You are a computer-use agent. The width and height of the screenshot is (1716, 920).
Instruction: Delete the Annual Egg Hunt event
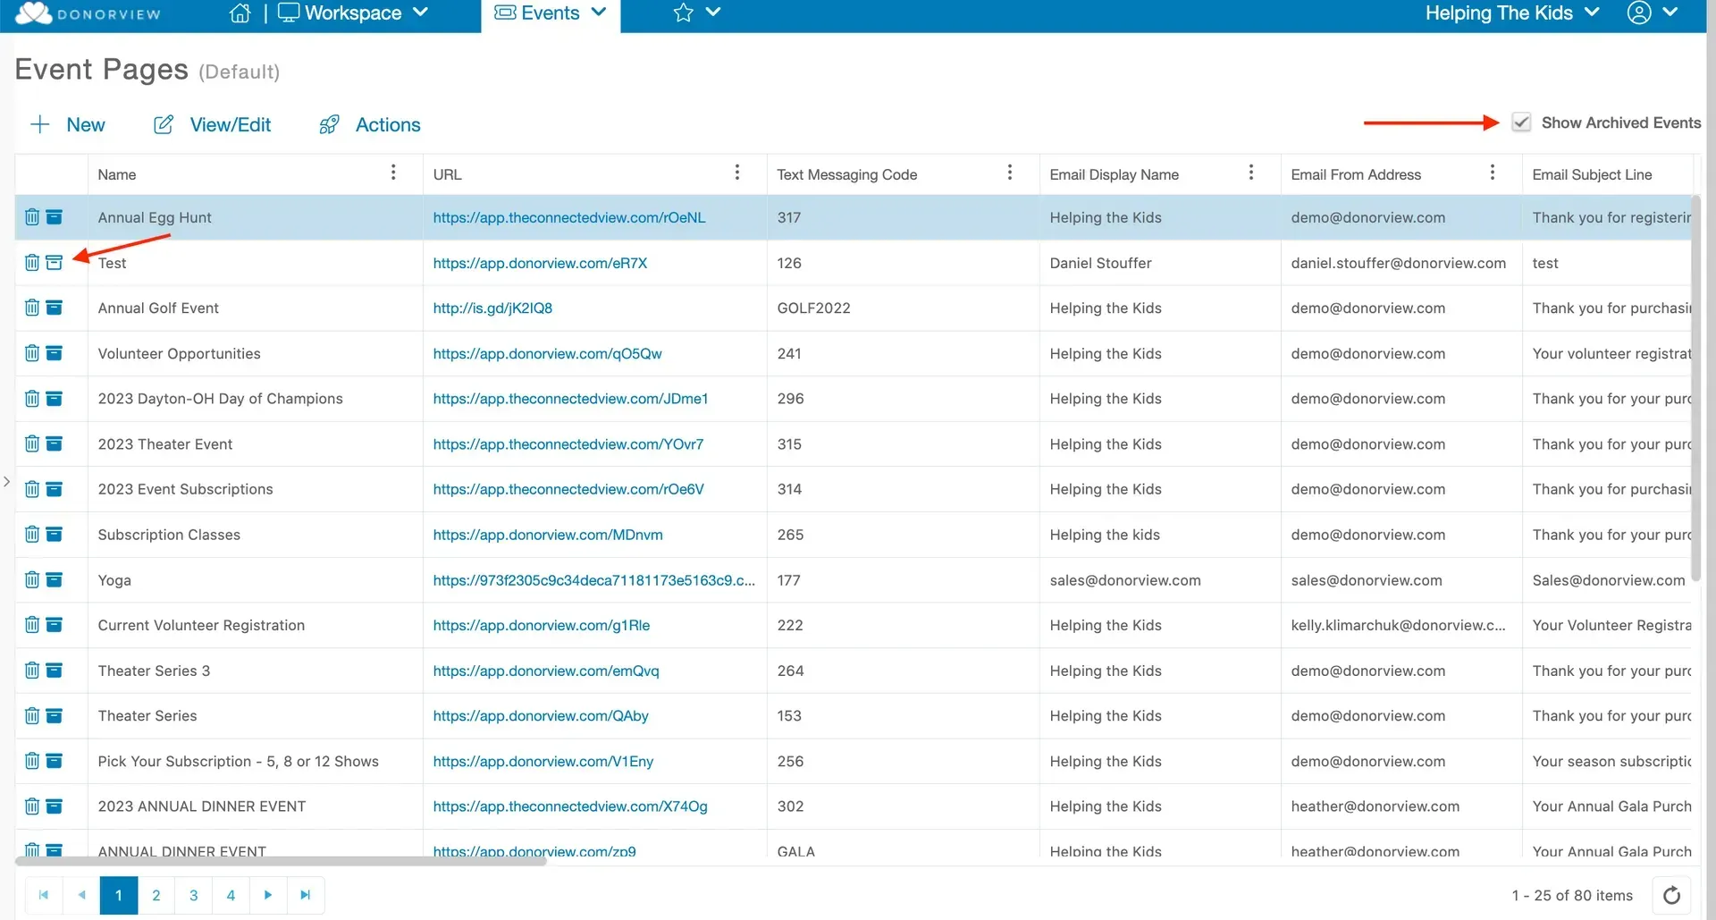(32, 217)
